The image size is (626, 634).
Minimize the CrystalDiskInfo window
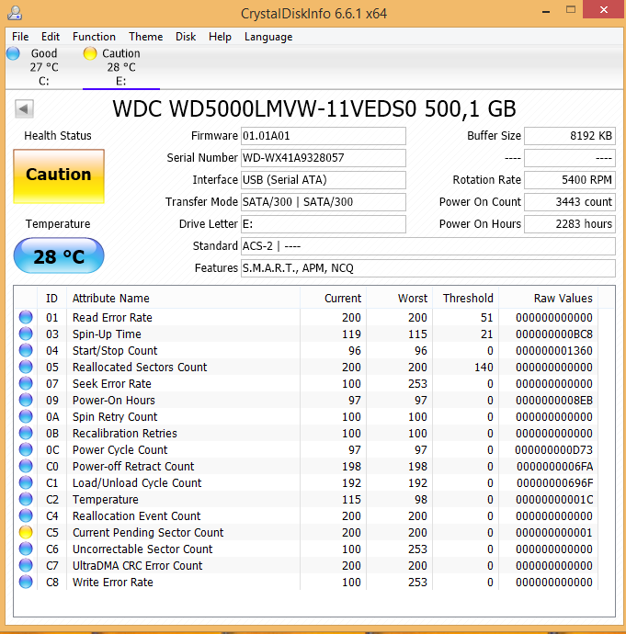point(546,10)
